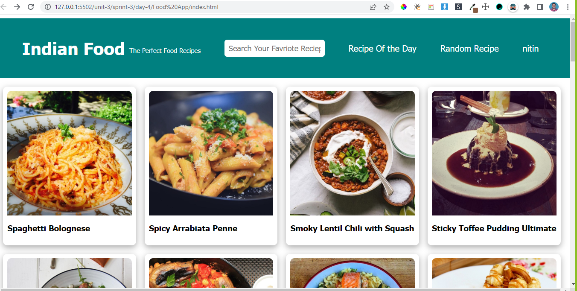Open the Chrome three-dot menu

pos(568,7)
